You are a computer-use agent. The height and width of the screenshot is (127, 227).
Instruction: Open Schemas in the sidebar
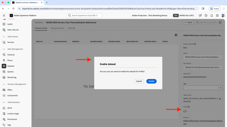[x=11, y=55]
